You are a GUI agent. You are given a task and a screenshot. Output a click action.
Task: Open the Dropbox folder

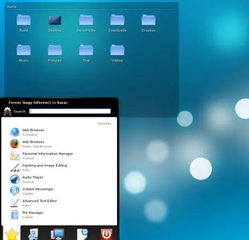click(148, 23)
